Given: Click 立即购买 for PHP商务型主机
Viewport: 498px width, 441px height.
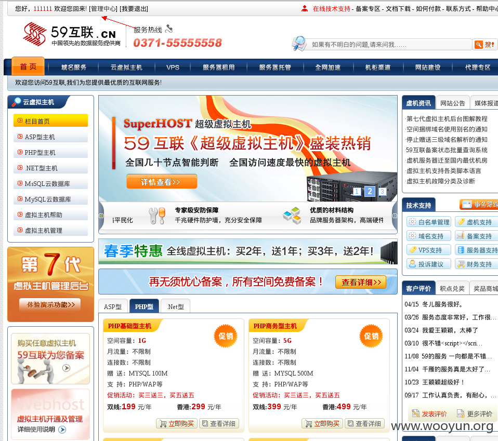Looking at the screenshot, I should click(x=322, y=423).
